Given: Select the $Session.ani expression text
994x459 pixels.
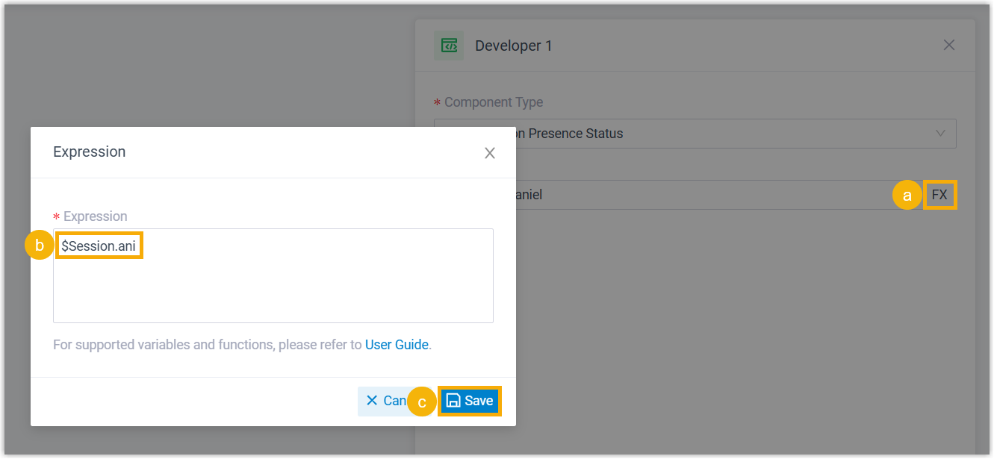Looking at the screenshot, I should 99,245.
